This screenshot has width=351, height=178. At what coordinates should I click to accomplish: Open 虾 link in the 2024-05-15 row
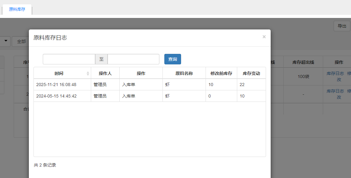point(167,96)
